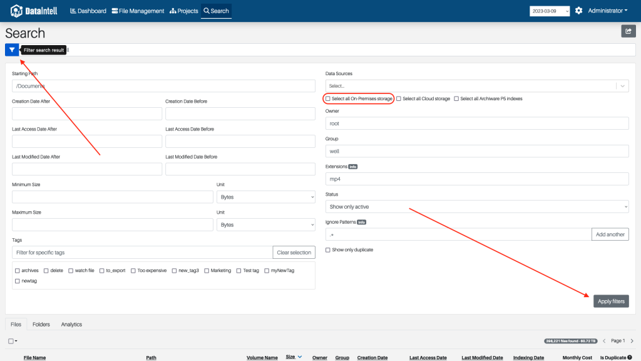Click the main search text bar
Screen dimensions: 641x361
click(327, 50)
